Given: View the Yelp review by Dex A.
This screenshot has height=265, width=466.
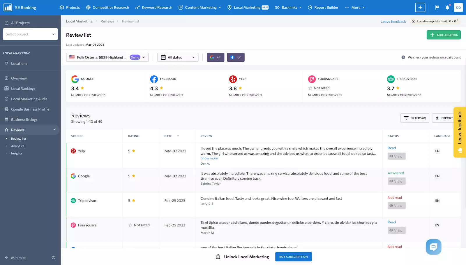Looking at the screenshot, I should 396,156.
